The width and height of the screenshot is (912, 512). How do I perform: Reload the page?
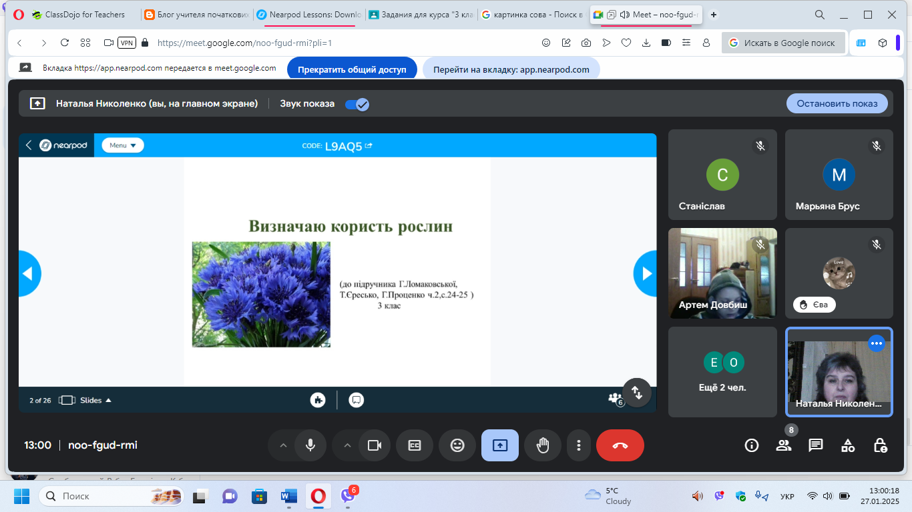65,43
